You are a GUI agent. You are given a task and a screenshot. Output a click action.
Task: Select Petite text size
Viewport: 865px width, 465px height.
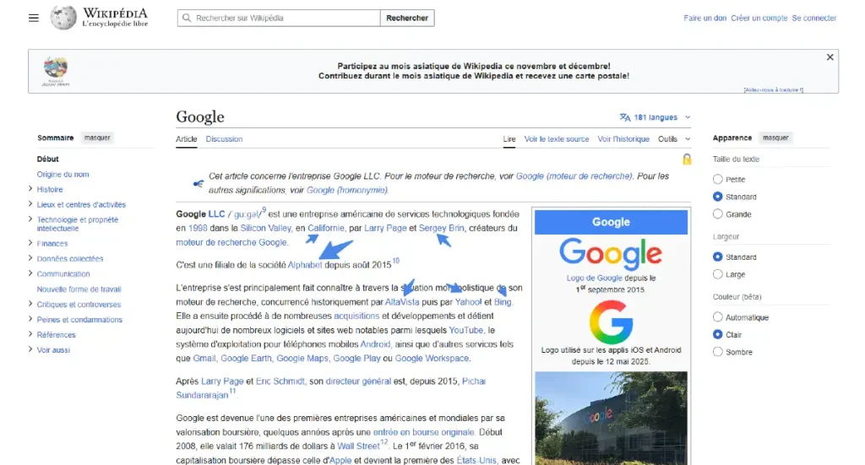coord(717,179)
